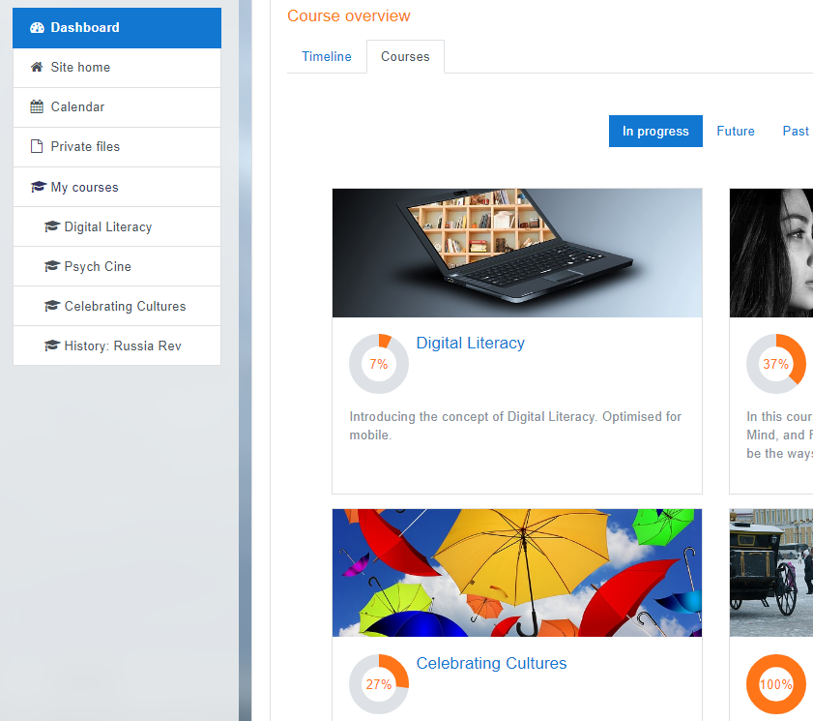Screen dimensions: 813x721
Task: Select My courses in the sidebar
Action: 117,187
